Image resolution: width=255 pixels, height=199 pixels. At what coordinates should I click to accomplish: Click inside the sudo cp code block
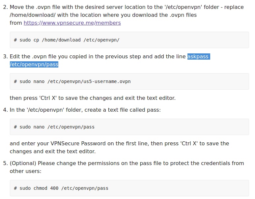(x=129, y=40)
